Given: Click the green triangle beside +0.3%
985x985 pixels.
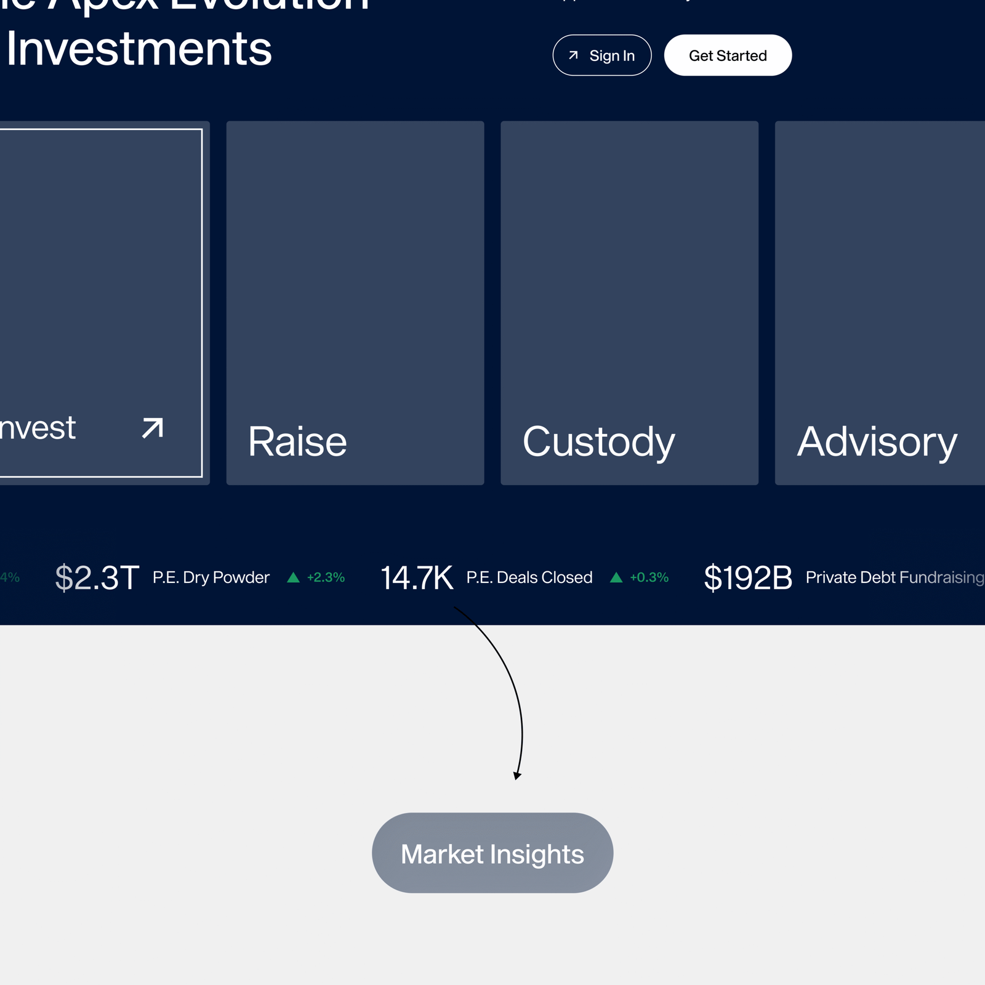Looking at the screenshot, I should tap(616, 577).
